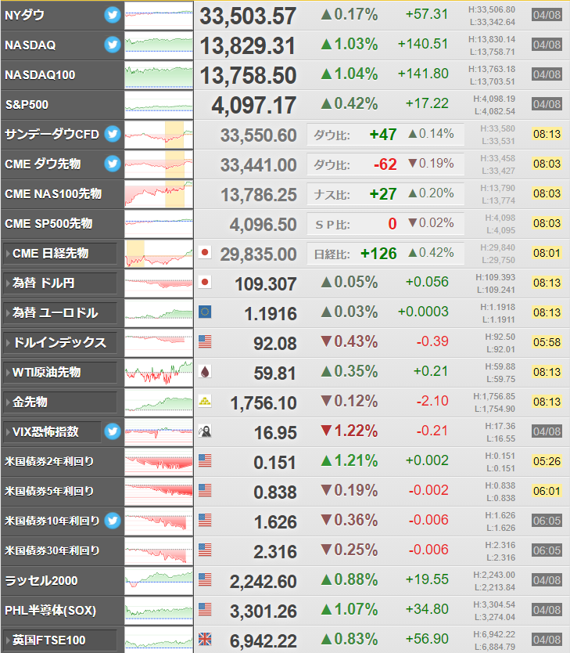Click Twitter icon for 米国債券10年利回り
Screen dimensions: 570x653
113,521
